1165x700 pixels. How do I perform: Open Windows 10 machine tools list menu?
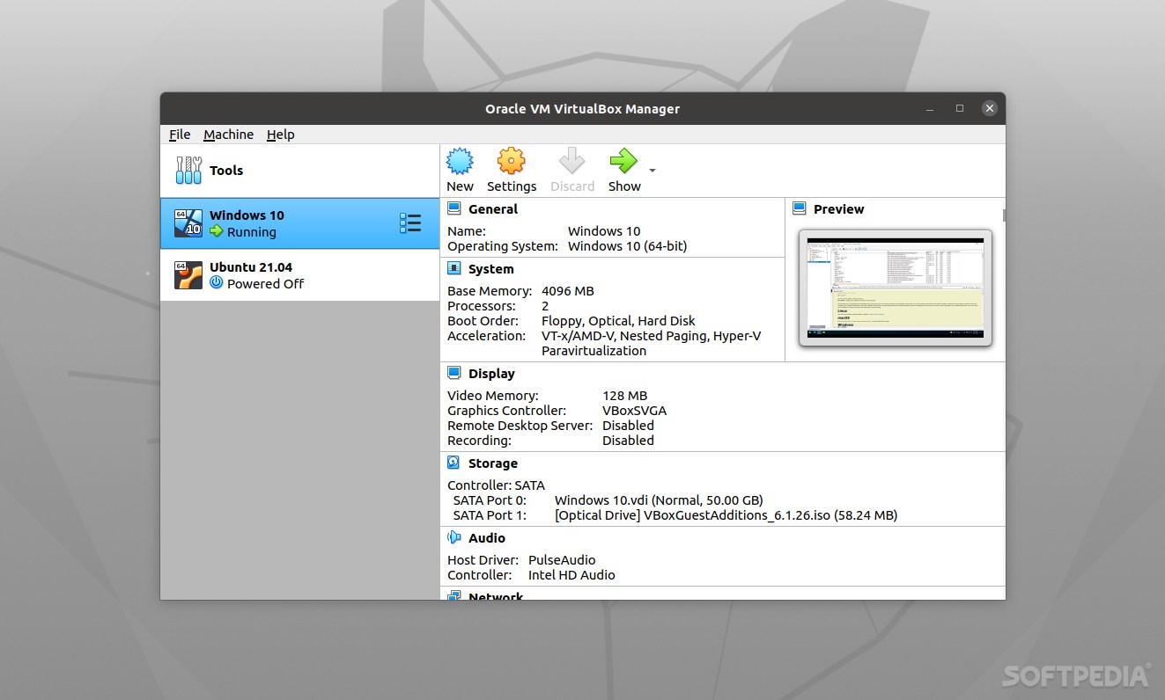click(x=410, y=223)
